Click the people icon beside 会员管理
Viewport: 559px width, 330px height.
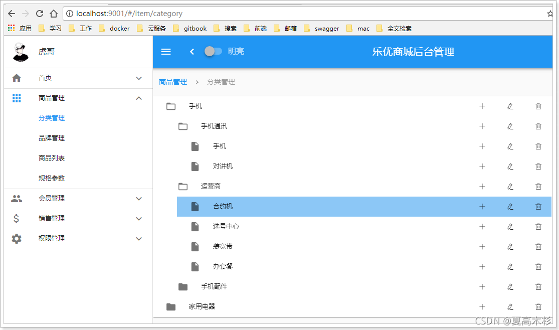[17, 199]
